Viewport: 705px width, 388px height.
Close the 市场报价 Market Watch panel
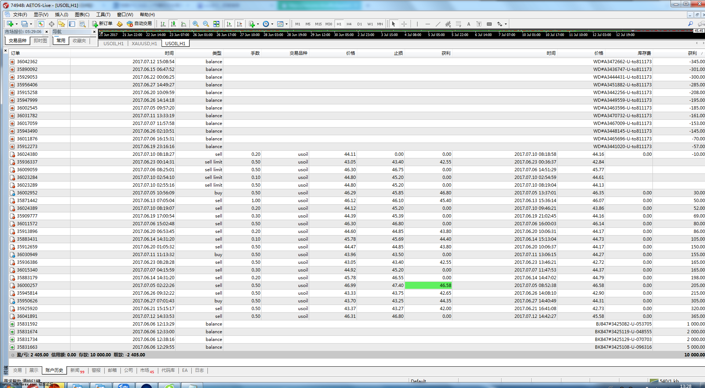tap(46, 32)
